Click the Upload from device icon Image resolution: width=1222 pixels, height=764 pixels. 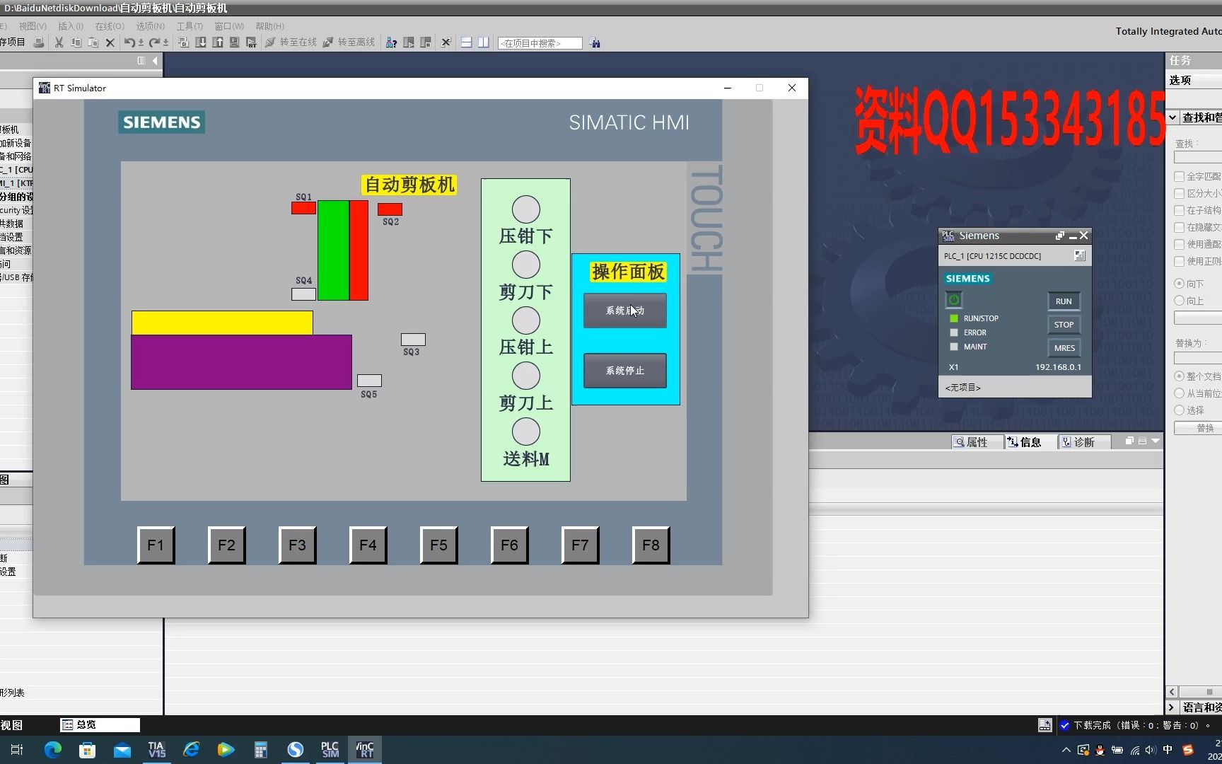[x=218, y=42]
